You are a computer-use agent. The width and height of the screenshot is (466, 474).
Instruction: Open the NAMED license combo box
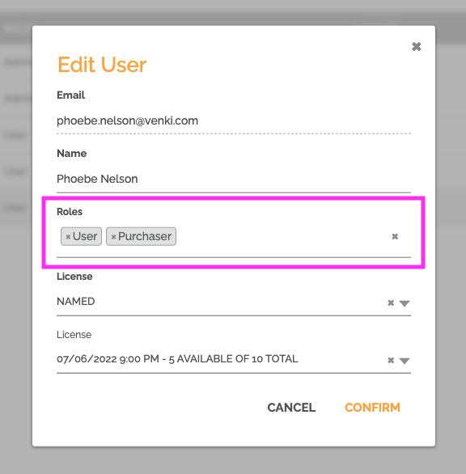234,302
